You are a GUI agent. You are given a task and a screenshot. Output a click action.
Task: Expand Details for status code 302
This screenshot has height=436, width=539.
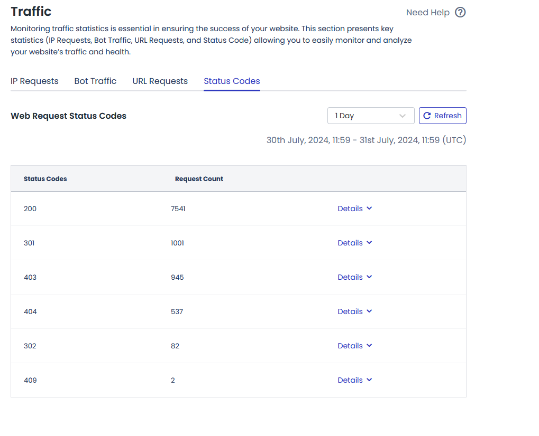pyautogui.click(x=355, y=346)
